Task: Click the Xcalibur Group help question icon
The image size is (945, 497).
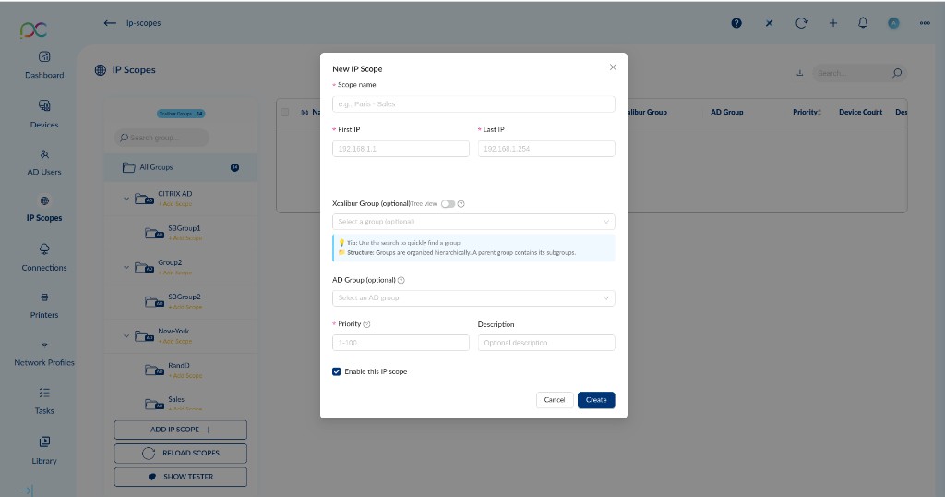Action: [461, 204]
